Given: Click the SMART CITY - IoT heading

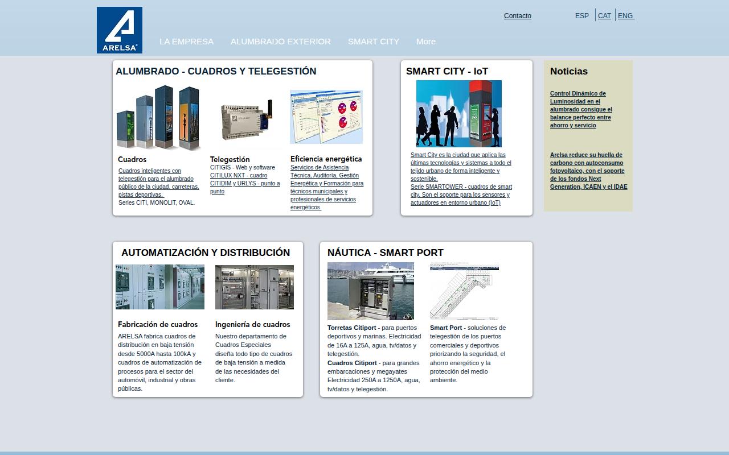Looking at the screenshot, I should (447, 71).
